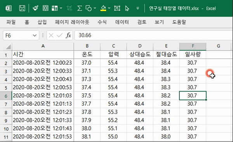The width and height of the screenshot is (233, 142).
Task: Switch to the 홈 tab
Action: [x=27, y=22]
